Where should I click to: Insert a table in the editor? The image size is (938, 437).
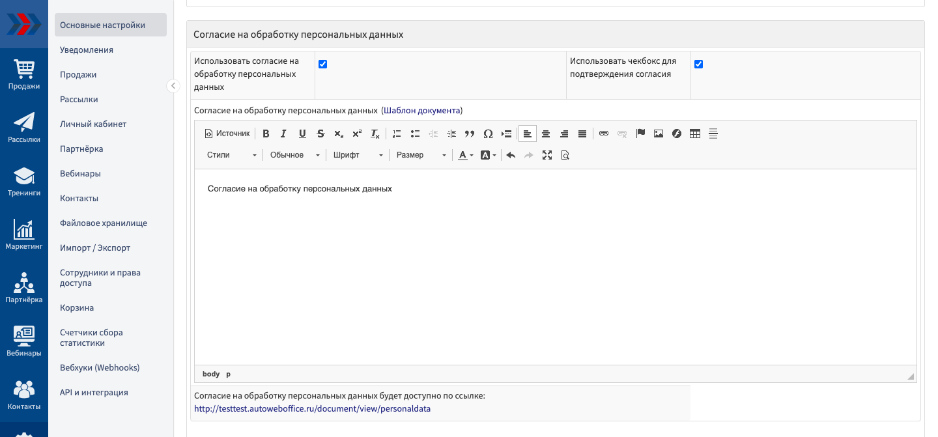coord(695,134)
